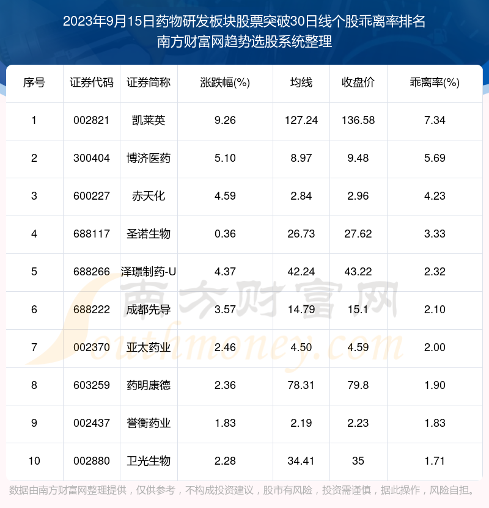Screen dimensions: 489x508
Task: Select stock name 赤天化
Action: pyautogui.click(x=149, y=196)
